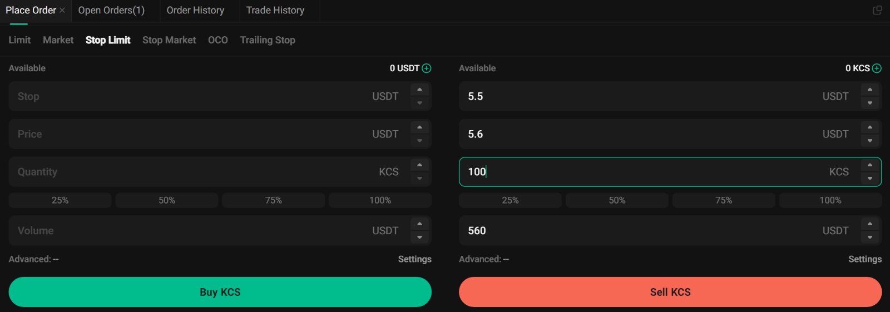The image size is (890, 312).
Task: Set buy quantity to 75%
Action: point(274,200)
